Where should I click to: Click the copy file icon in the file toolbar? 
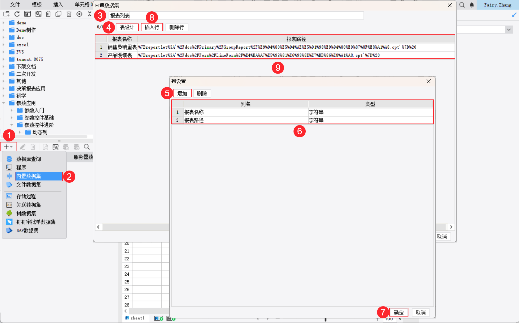tap(58, 14)
